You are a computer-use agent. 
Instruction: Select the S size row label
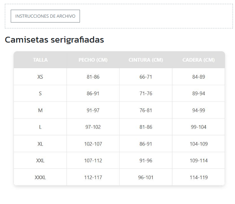click(x=40, y=94)
